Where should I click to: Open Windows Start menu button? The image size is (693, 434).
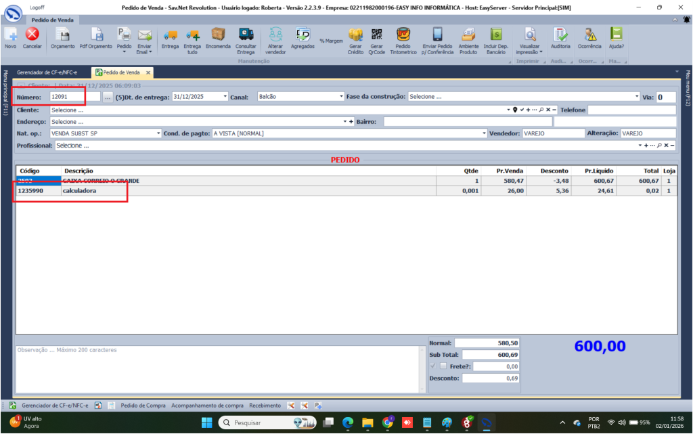(206, 422)
